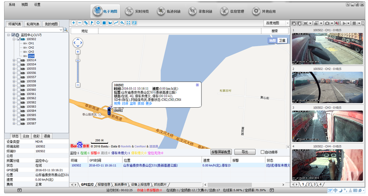Open the 设置 menu

[37, 4]
